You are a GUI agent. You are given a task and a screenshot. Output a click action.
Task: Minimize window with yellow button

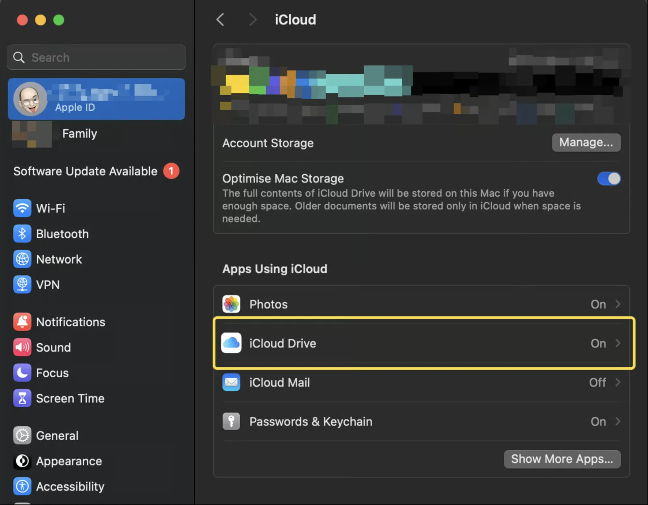coord(40,20)
